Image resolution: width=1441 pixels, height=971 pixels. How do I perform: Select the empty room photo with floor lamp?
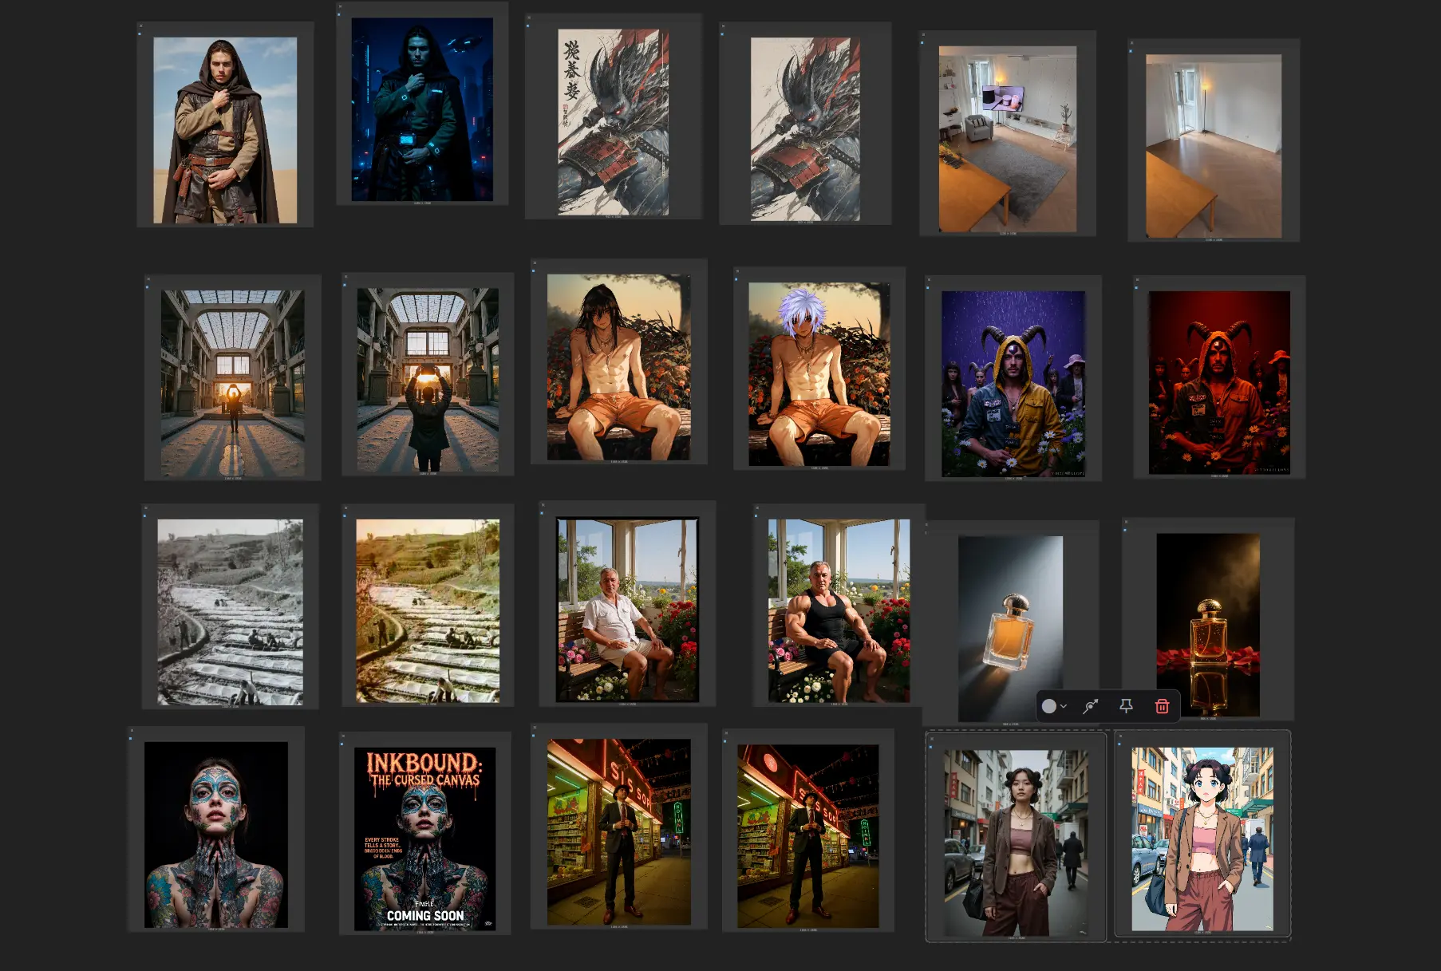[x=1213, y=146]
